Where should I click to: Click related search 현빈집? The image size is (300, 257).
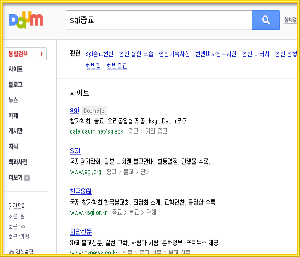(x=93, y=66)
